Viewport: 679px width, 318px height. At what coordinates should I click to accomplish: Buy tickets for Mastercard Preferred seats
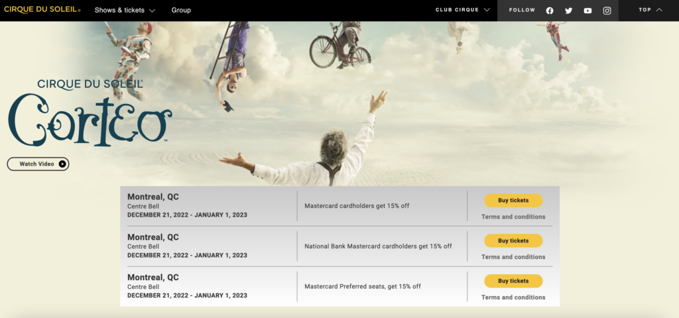pos(513,281)
